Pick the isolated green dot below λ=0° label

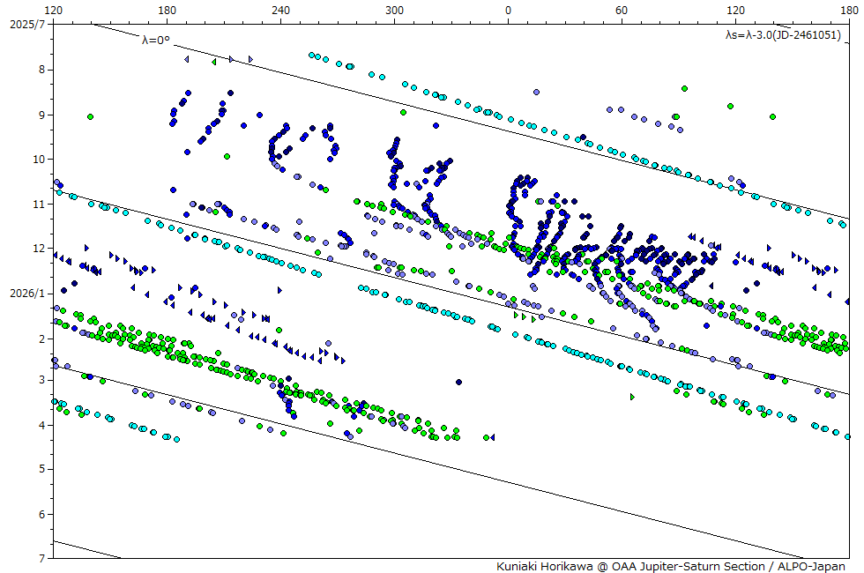(x=90, y=116)
